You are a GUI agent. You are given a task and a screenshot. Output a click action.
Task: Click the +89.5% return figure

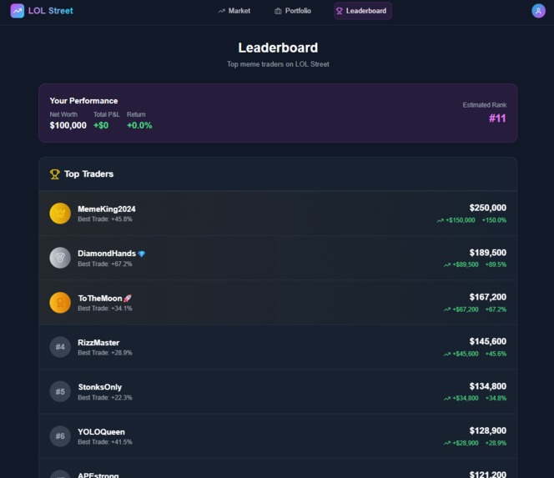[x=496, y=264]
